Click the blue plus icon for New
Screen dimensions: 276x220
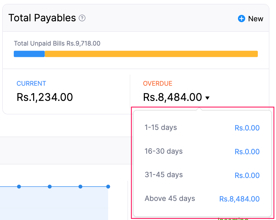(x=242, y=19)
